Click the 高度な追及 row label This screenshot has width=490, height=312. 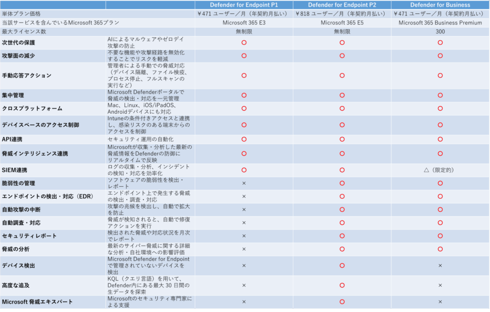16,285
